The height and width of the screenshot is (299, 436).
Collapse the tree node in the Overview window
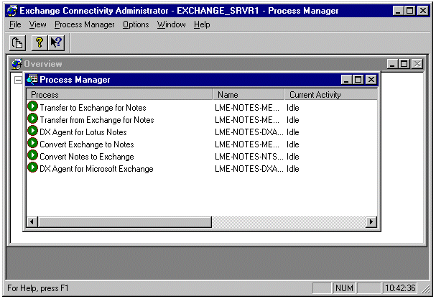[x=18, y=80]
